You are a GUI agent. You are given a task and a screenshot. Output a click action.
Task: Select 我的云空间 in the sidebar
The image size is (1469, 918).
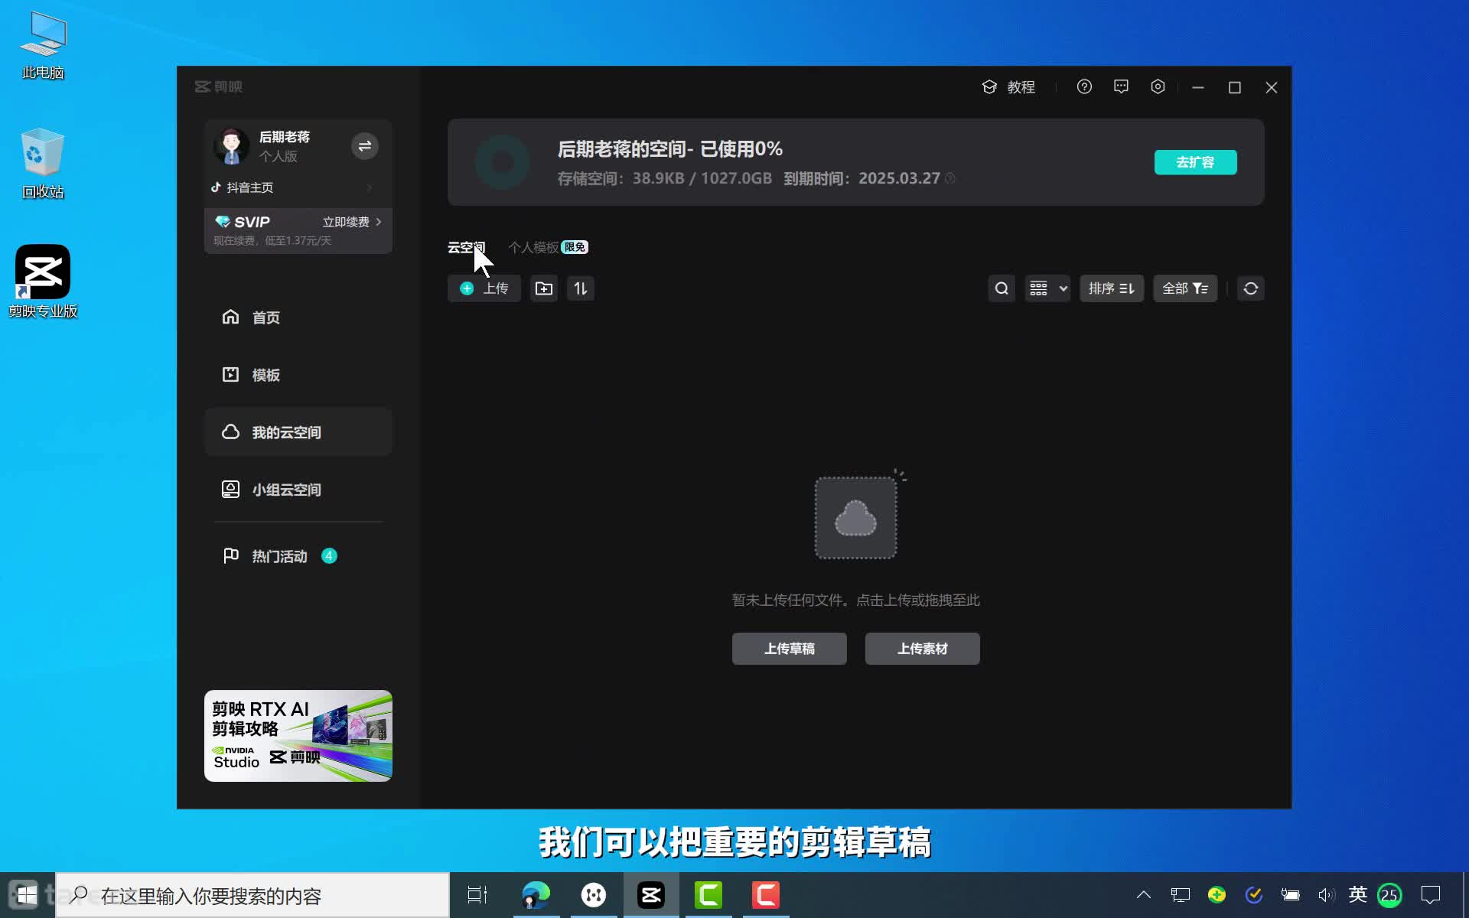(x=298, y=432)
